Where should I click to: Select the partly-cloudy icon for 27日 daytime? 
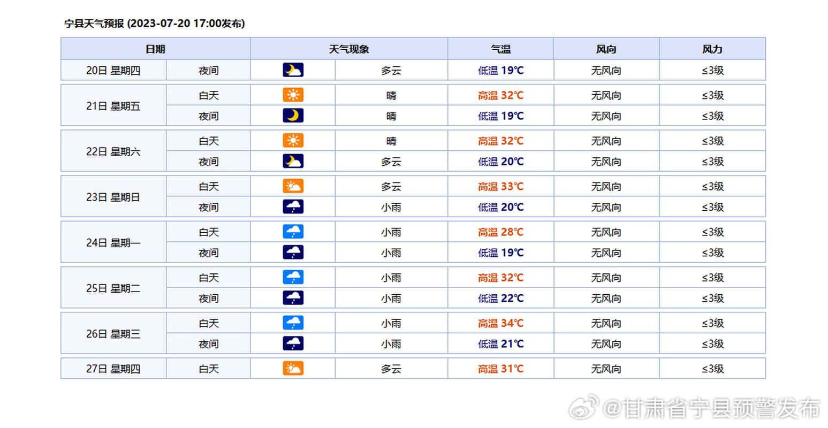point(293,368)
